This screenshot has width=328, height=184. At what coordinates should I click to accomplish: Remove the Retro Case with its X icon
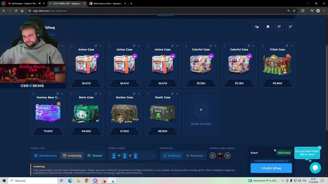[100, 94]
